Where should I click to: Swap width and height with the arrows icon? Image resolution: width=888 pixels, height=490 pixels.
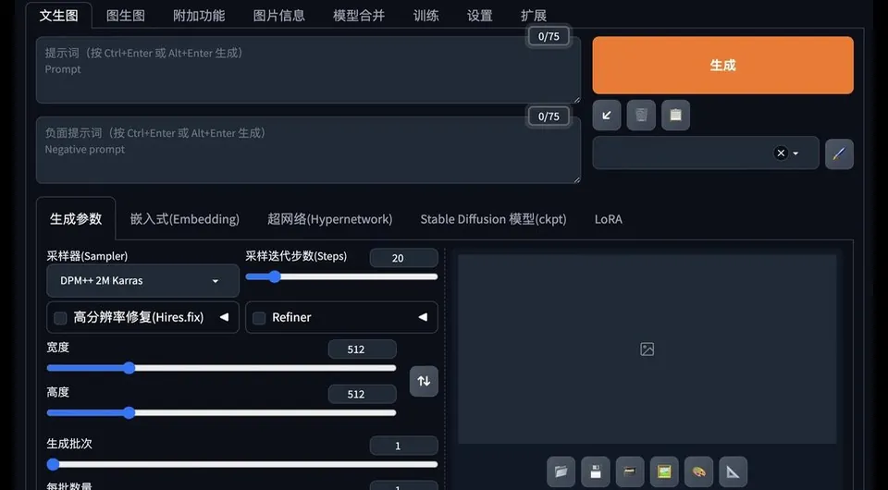click(x=424, y=381)
